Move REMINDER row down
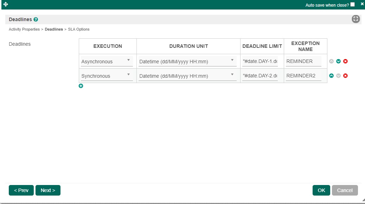The height and width of the screenshot is (204, 365). coord(339,61)
